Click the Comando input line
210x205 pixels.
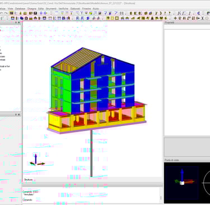pyautogui.click(x=91, y=200)
